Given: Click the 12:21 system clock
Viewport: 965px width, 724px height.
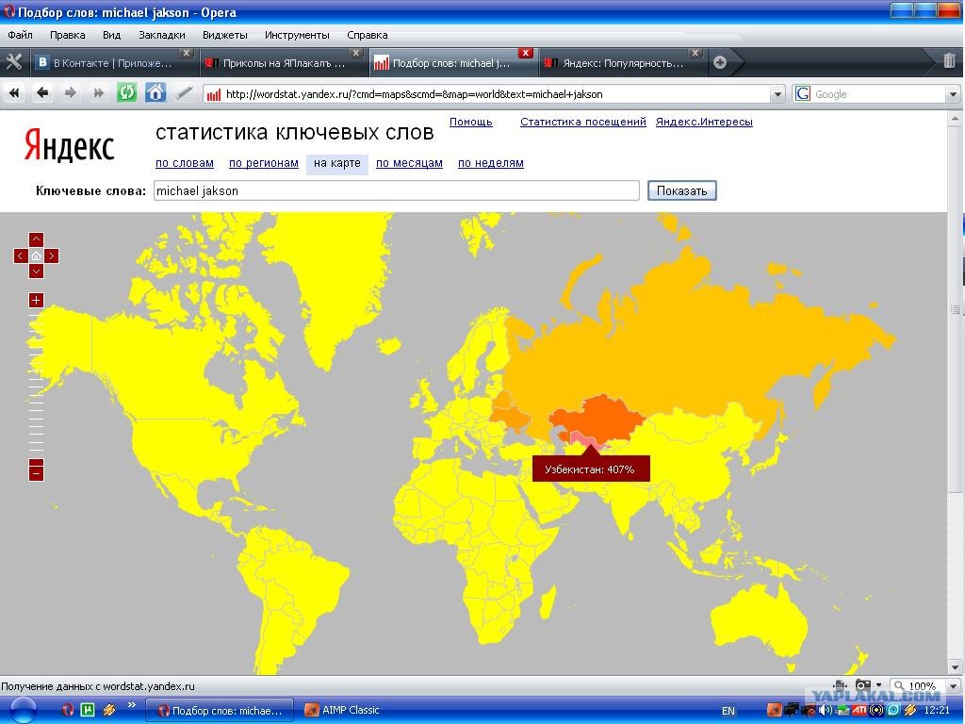Looking at the screenshot, I should [937, 711].
